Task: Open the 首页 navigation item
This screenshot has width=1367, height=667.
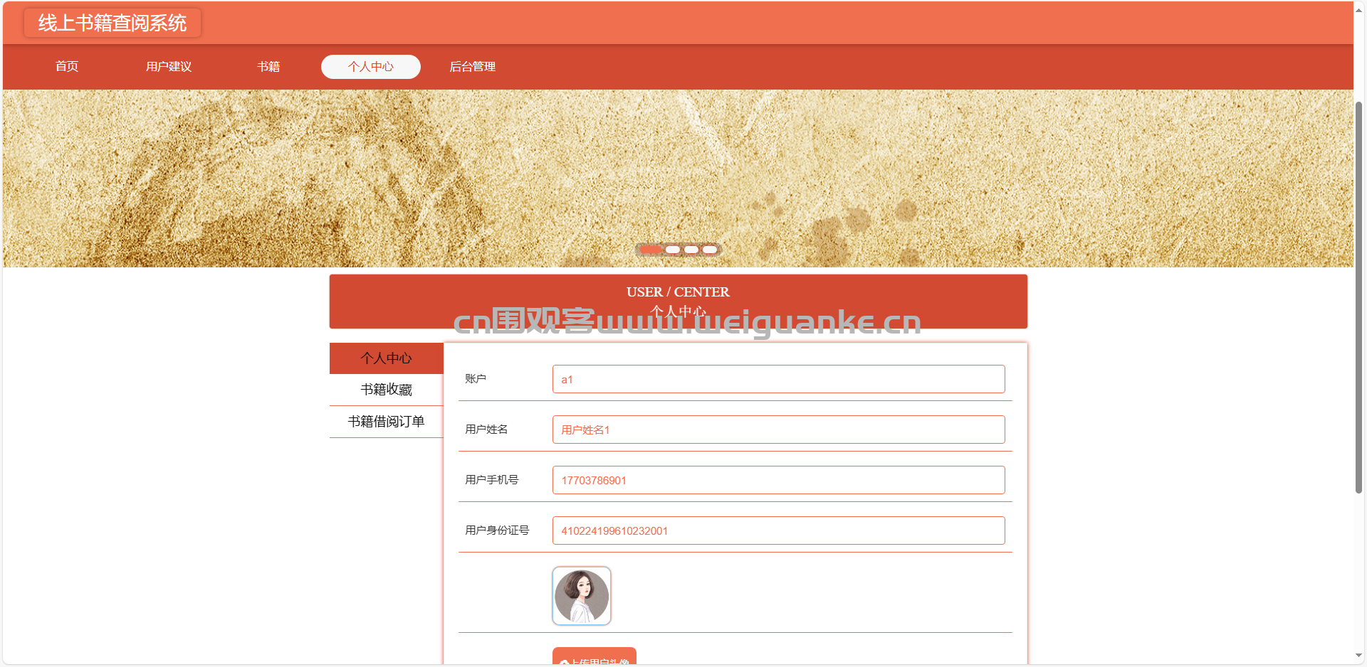Action: click(x=67, y=66)
